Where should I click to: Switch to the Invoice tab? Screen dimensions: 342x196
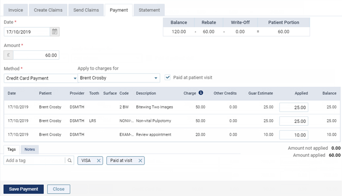[16, 10]
